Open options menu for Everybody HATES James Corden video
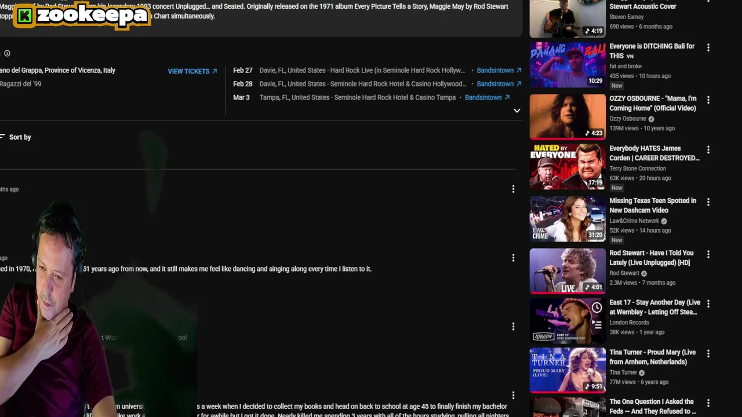742x417 pixels. pyautogui.click(x=708, y=149)
